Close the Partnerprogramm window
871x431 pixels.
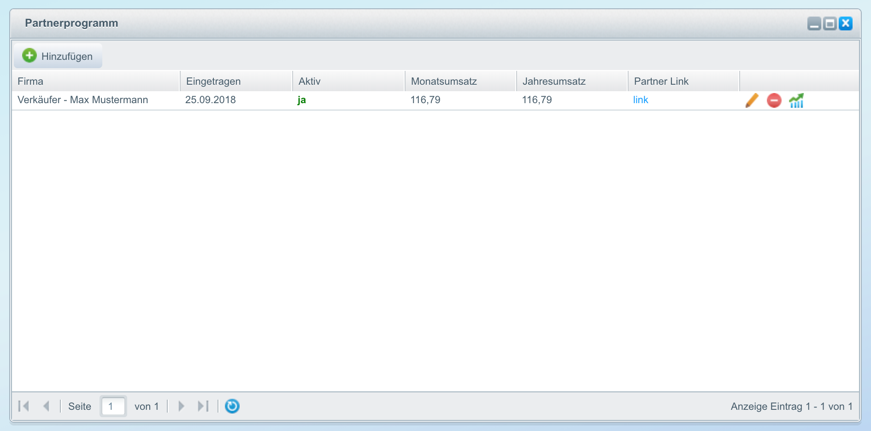pos(846,23)
